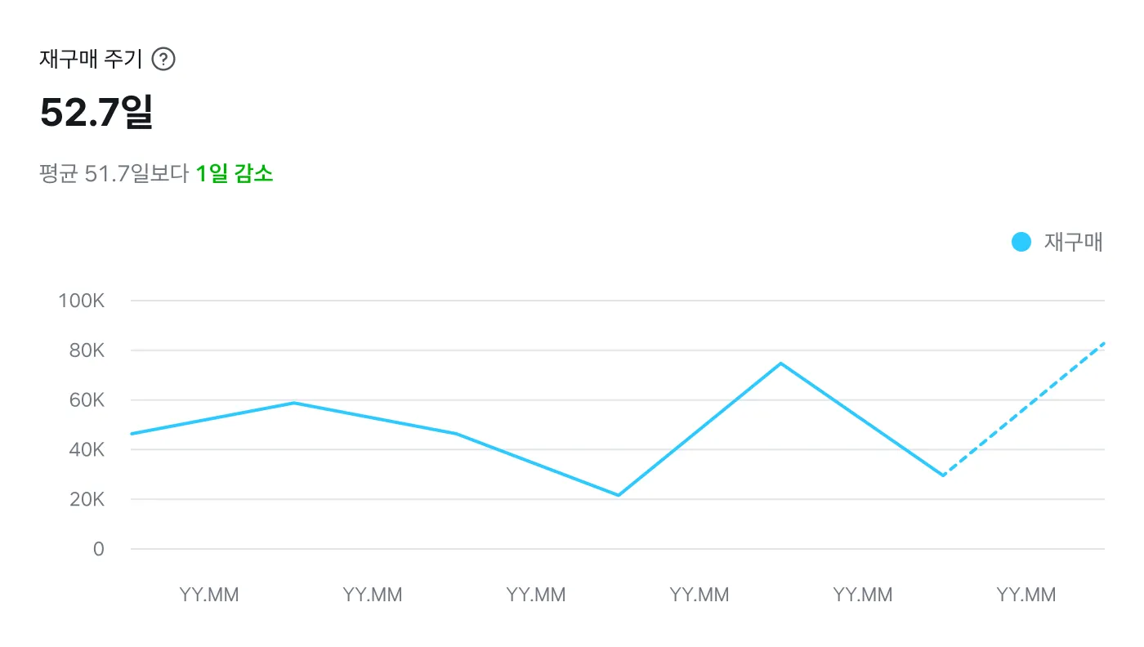Click the help icon beside 재구매 주기

164,60
